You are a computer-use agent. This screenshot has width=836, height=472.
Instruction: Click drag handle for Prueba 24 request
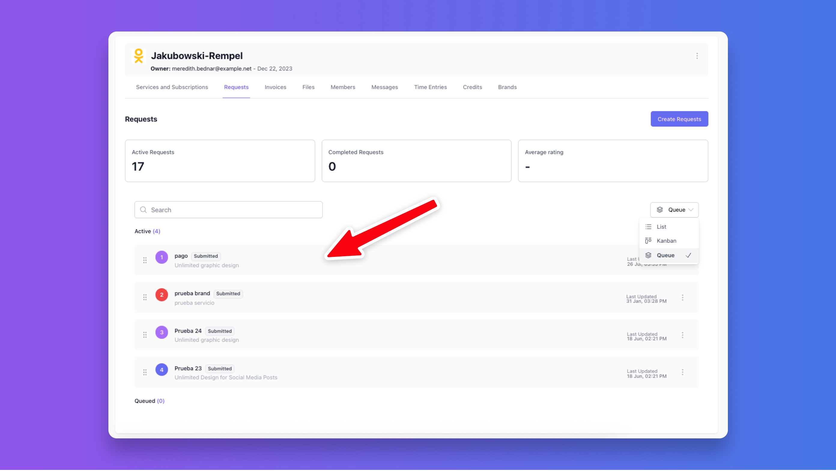[145, 335]
